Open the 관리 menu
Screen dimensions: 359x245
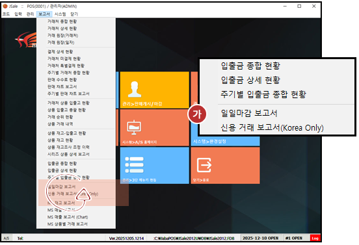tap(30, 14)
